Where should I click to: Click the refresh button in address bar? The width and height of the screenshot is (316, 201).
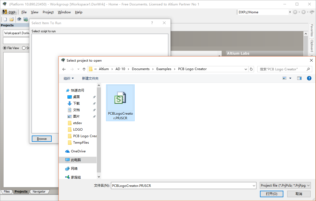click(x=251, y=69)
